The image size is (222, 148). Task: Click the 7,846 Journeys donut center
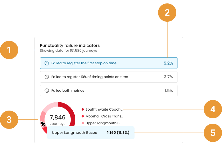58,120
